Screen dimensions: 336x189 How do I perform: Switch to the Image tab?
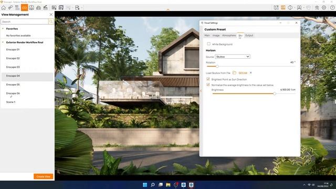pyautogui.click(x=216, y=36)
